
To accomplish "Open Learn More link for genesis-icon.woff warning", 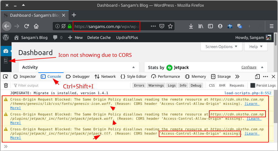I will point(252,104).
